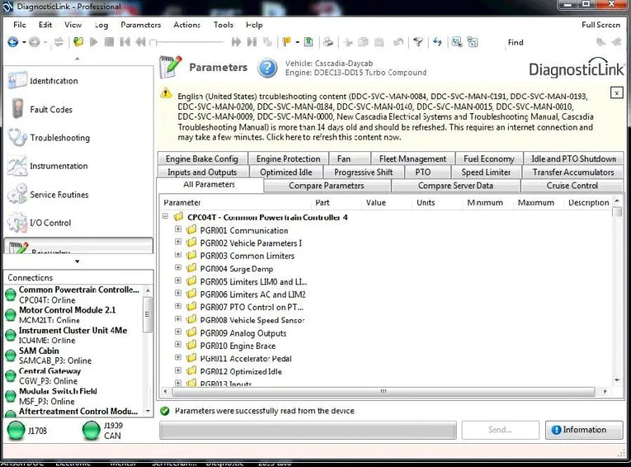Close the yellow troubleshooting warning banner
631x467 pixels.
coord(616,93)
